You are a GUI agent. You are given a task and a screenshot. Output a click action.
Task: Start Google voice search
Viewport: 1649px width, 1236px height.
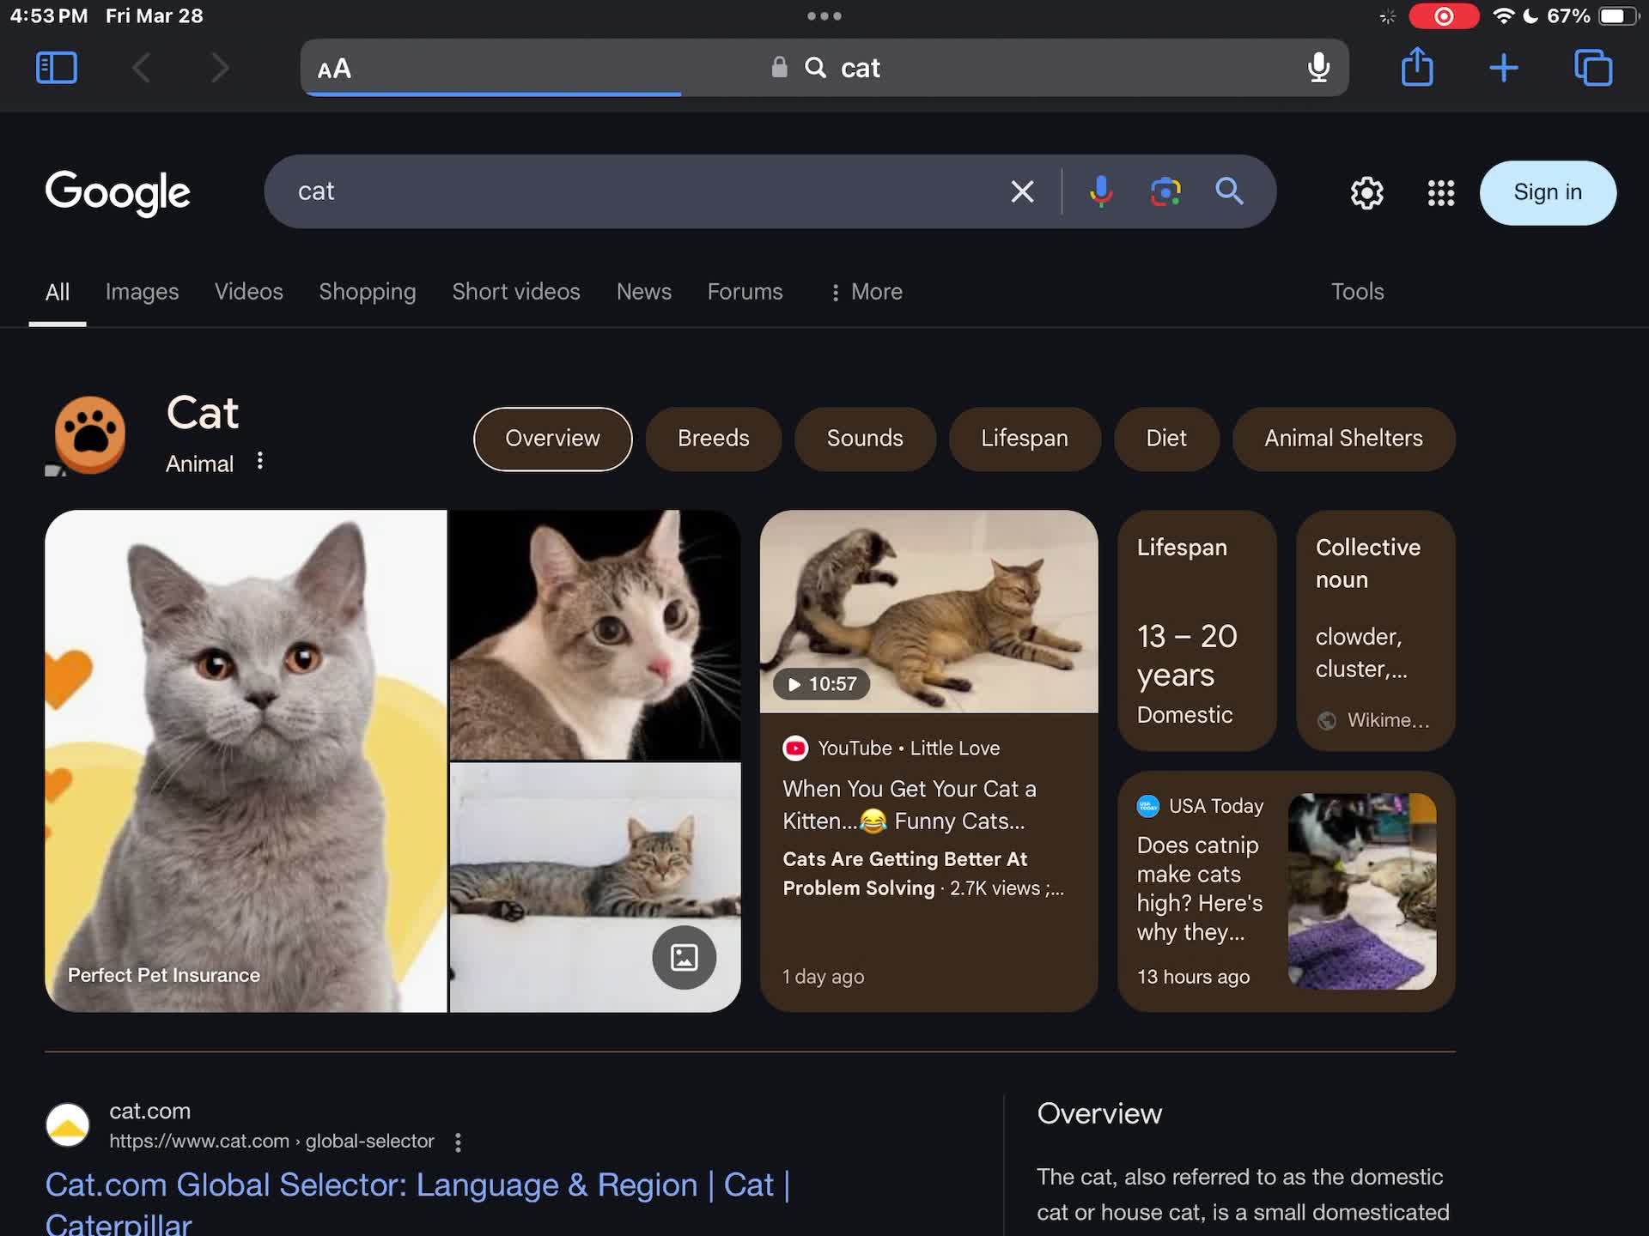pos(1100,191)
